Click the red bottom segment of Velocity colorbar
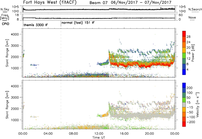This screenshot has width=202, height=139. (184, 124)
